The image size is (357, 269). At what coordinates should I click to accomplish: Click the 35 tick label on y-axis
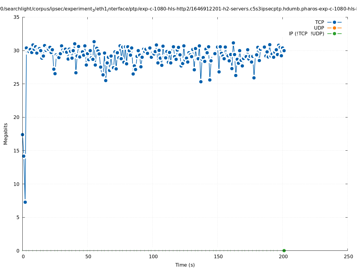pyautogui.click(x=16, y=17)
